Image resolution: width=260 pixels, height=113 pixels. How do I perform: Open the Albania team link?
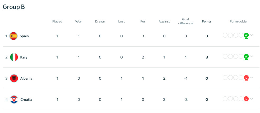point(26,78)
